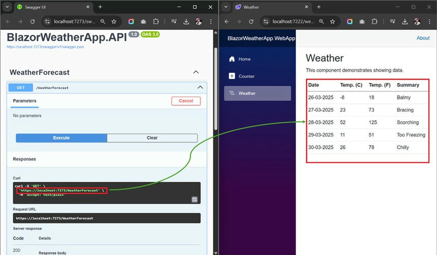This screenshot has width=437, height=255.
Task: Click the Execute button
Action: click(x=61, y=138)
